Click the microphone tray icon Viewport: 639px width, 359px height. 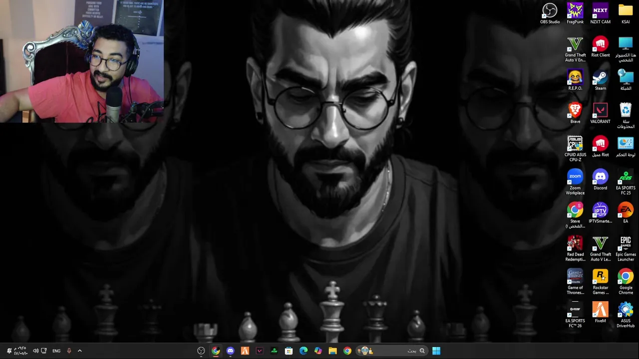pyautogui.click(x=69, y=351)
